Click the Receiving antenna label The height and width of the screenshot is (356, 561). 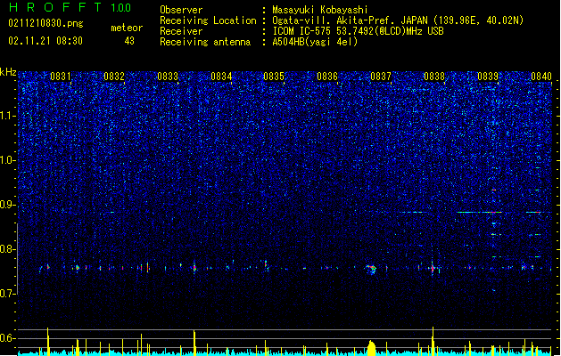click(x=205, y=42)
